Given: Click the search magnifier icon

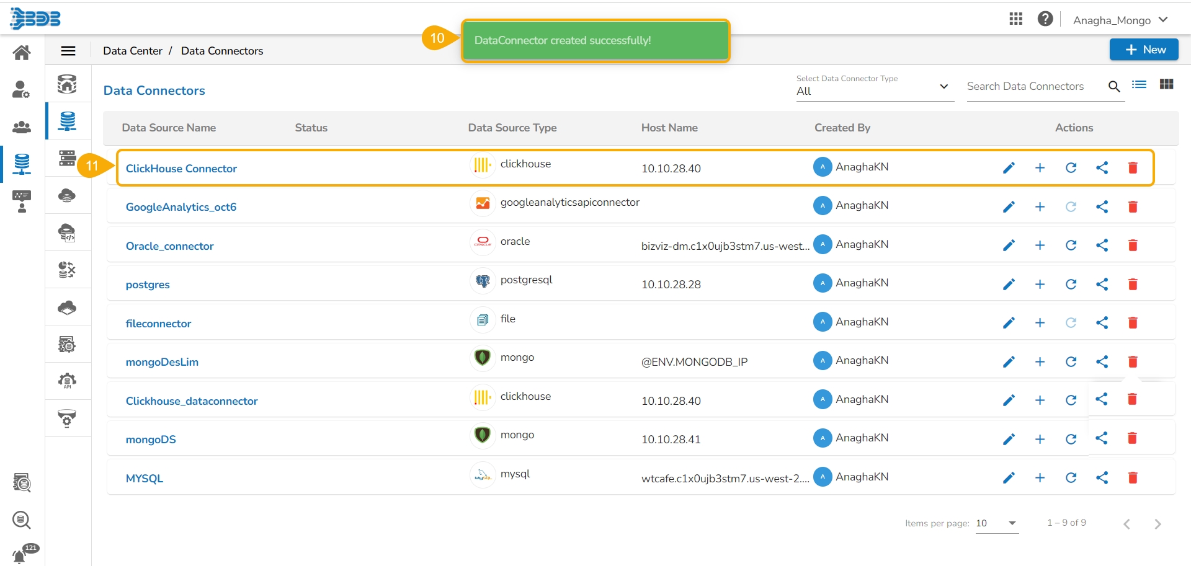Looking at the screenshot, I should click(1114, 87).
